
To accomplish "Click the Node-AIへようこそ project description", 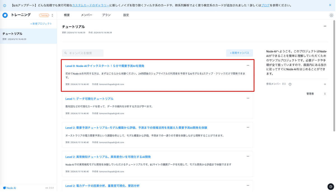I will point(297,63).
